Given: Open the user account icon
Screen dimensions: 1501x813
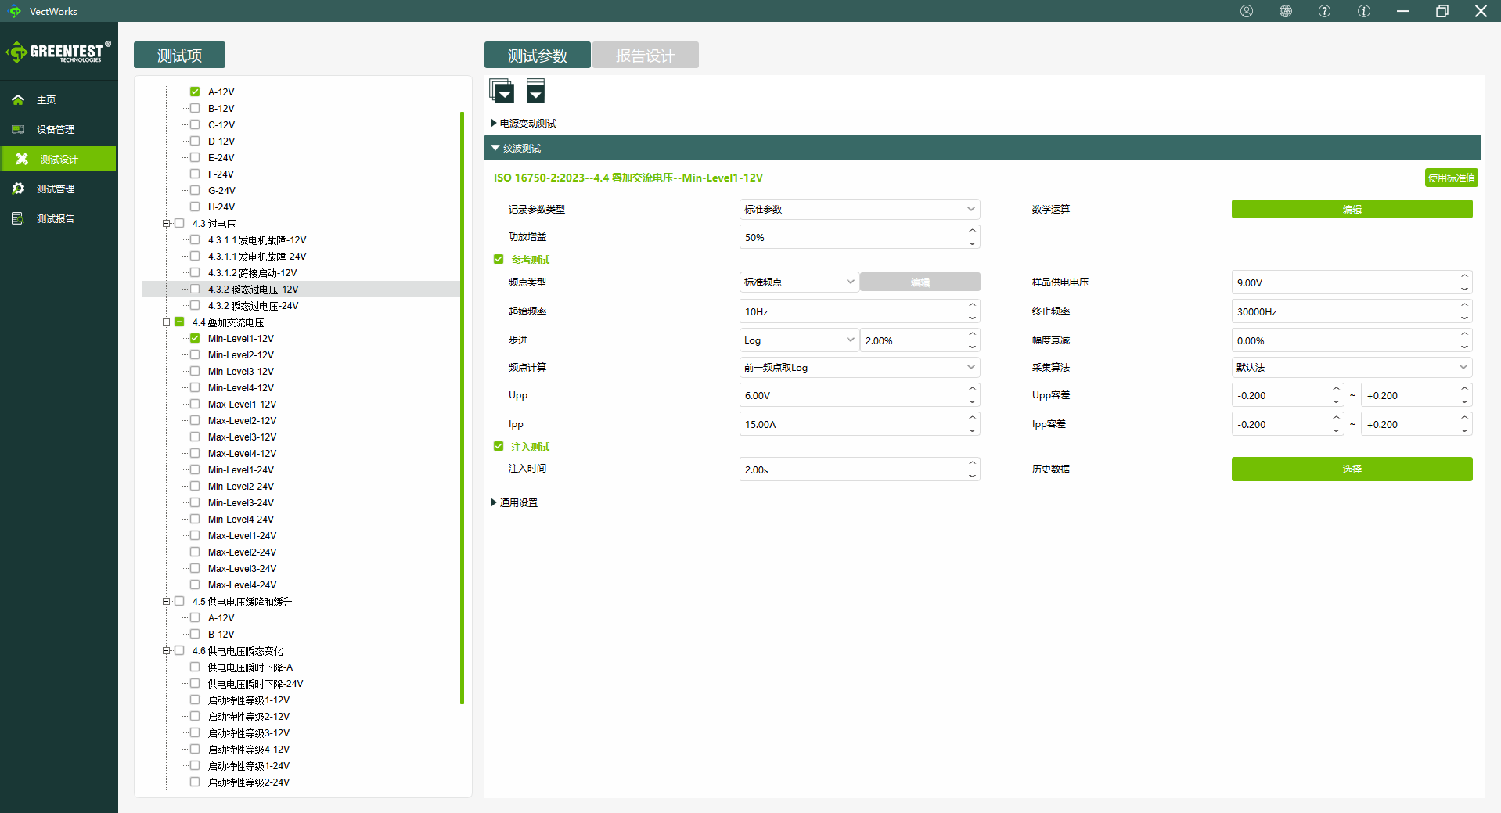Looking at the screenshot, I should pyautogui.click(x=1247, y=11).
